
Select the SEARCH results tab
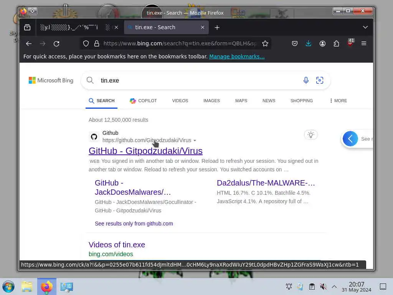(x=101, y=101)
